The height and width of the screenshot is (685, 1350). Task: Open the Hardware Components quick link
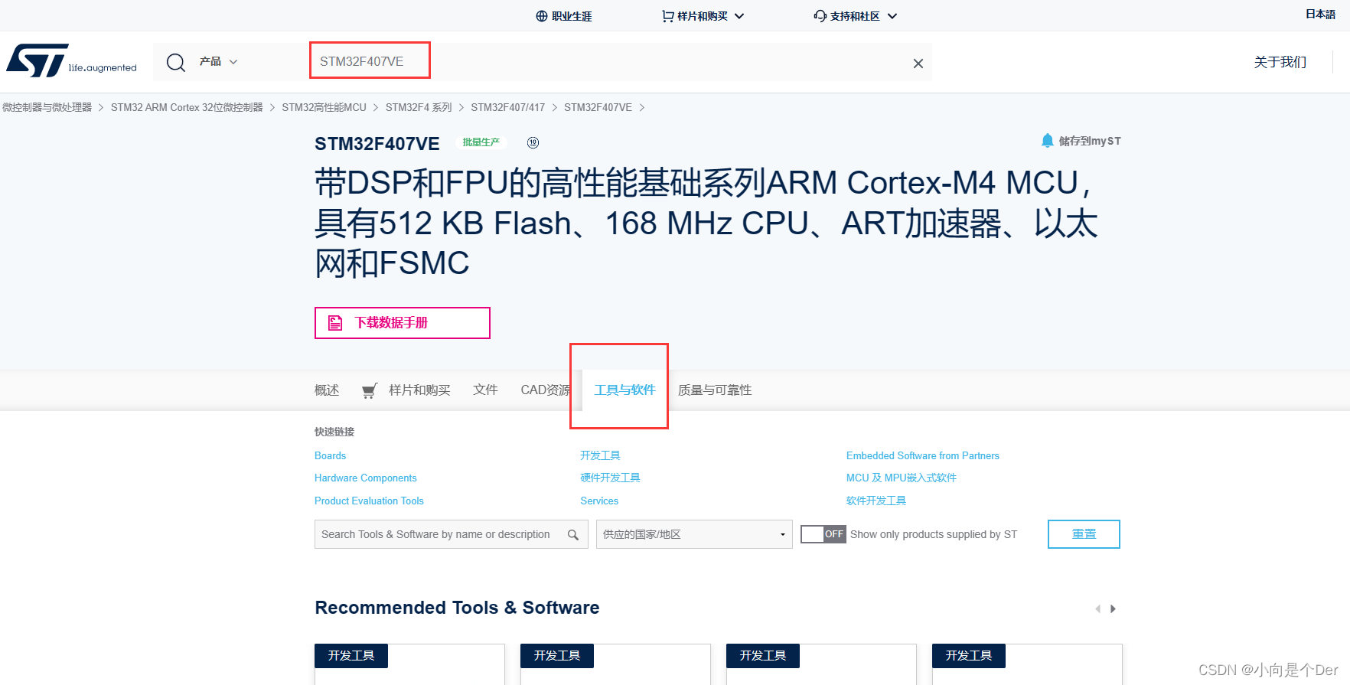point(366,478)
